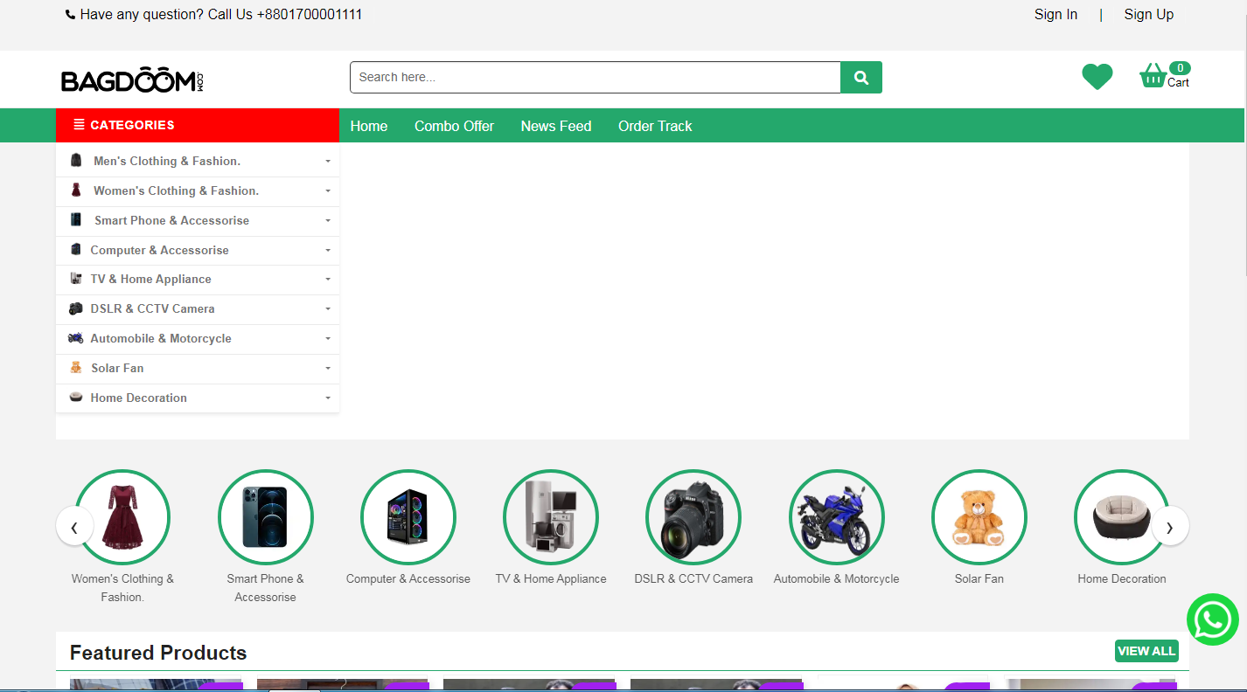The image size is (1247, 692).
Task: Open Computer & Accessorise carousel label
Action: click(408, 578)
